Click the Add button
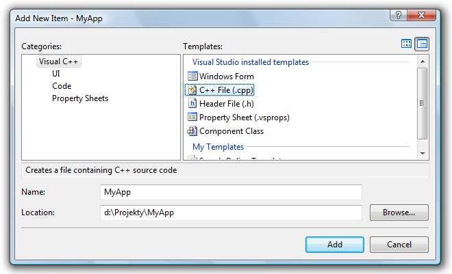The width and height of the screenshot is (452, 274). tap(335, 245)
